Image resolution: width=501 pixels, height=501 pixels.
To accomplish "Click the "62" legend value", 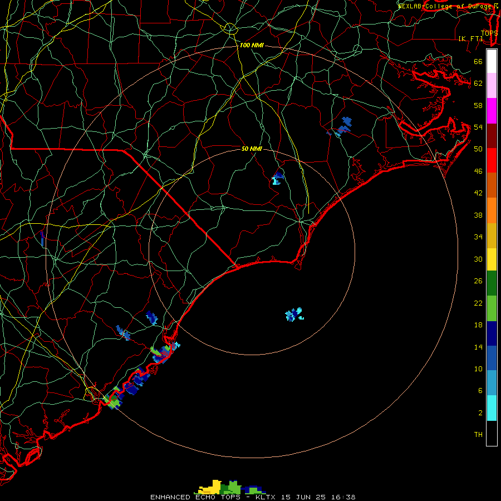I will pyautogui.click(x=478, y=83).
